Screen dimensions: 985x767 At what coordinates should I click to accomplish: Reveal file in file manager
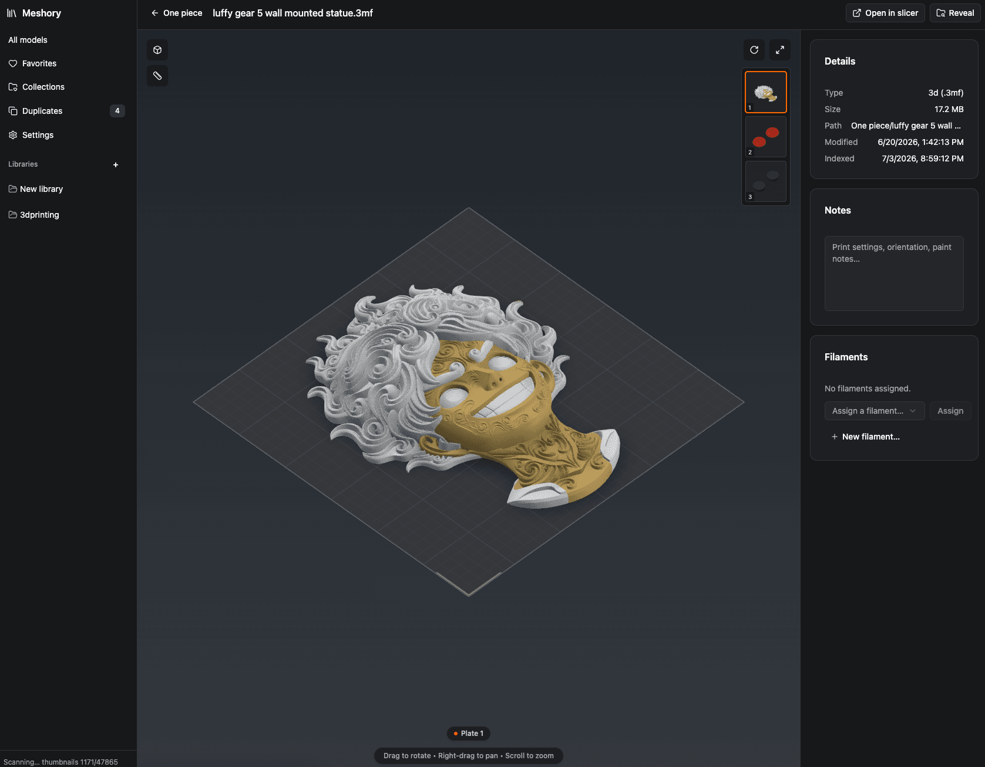tap(955, 13)
